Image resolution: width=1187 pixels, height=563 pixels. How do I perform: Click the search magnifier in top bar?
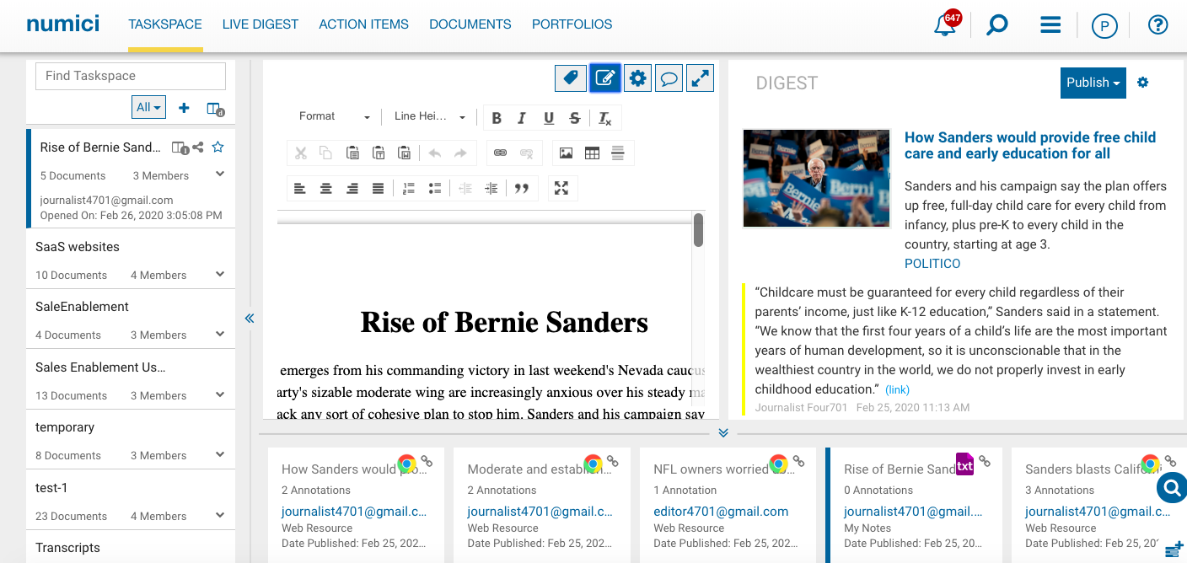coord(997,25)
